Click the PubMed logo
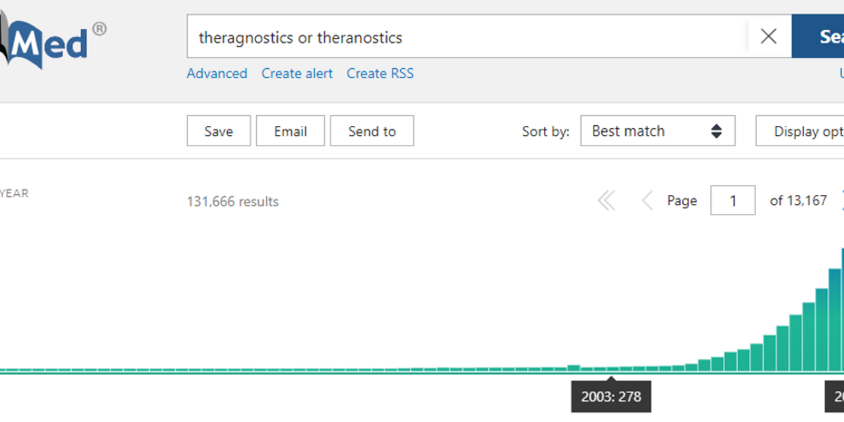The height and width of the screenshot is (422, 844). 49,42
